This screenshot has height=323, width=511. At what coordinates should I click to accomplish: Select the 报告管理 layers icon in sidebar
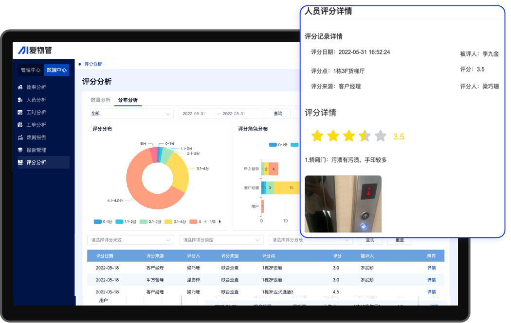tap(20, 150)
